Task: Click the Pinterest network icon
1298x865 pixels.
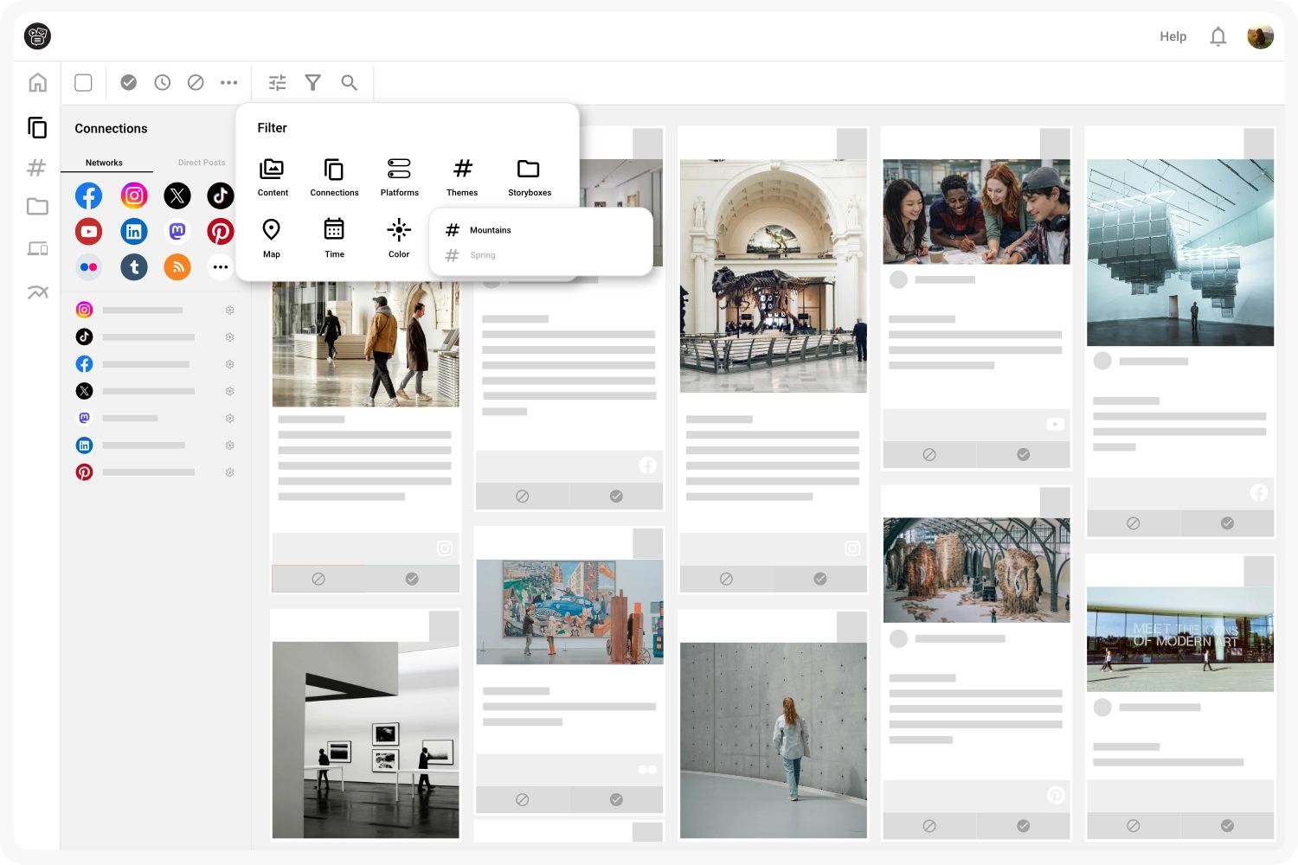Action: point(220,232)
